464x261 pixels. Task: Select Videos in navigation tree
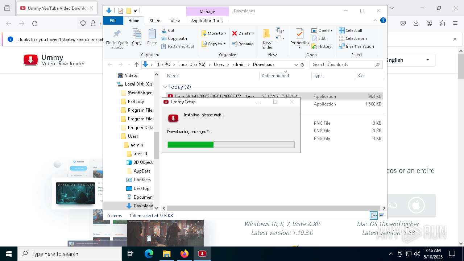[x=131, y=75]
